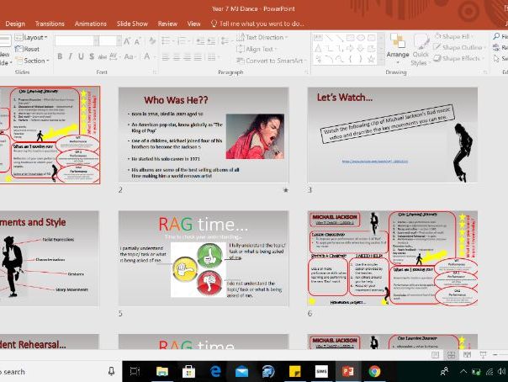Click Clear All Formatting eraser icon

click(x=152, y=41)
